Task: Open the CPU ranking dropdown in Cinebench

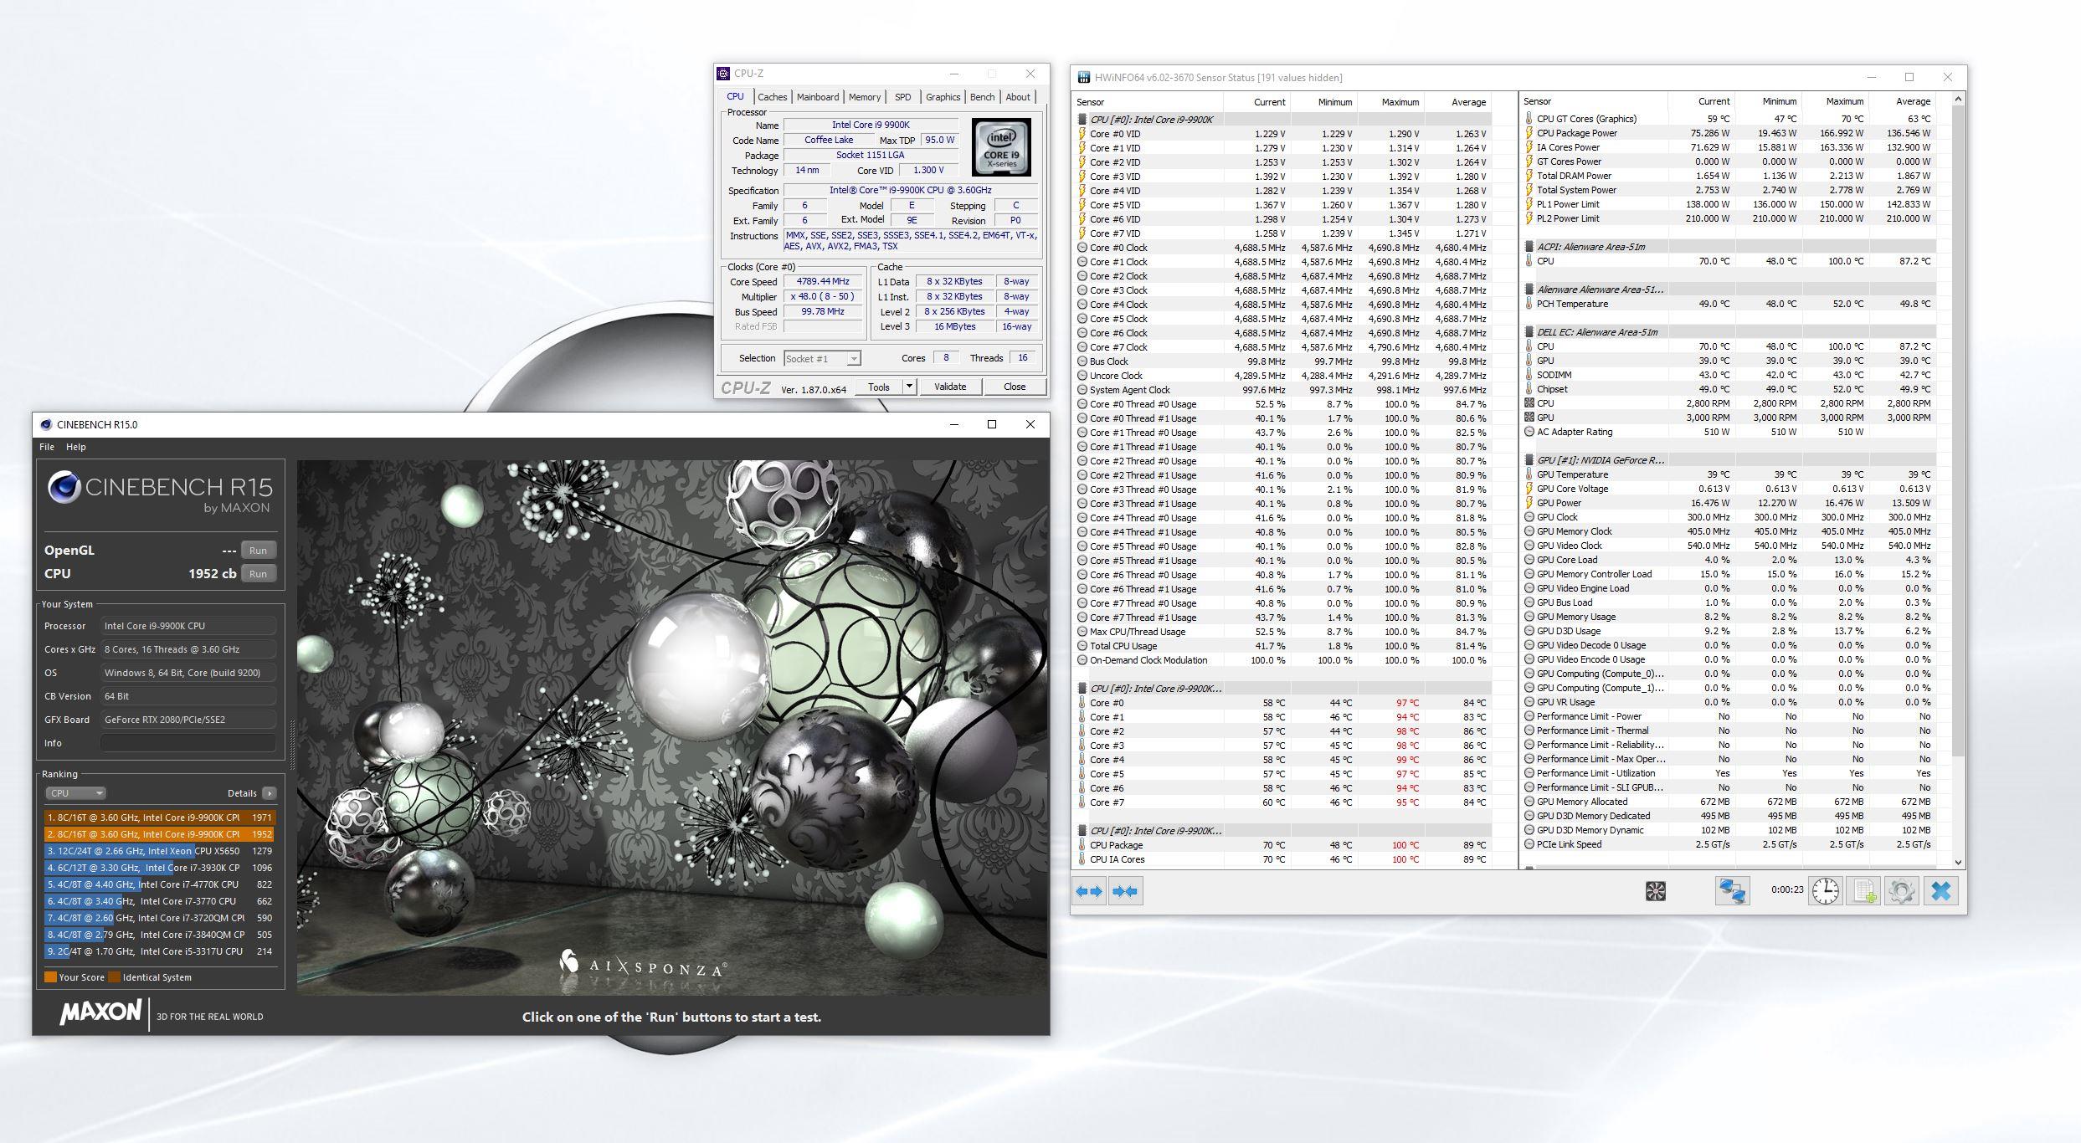Action: click(x=75, y=793)
